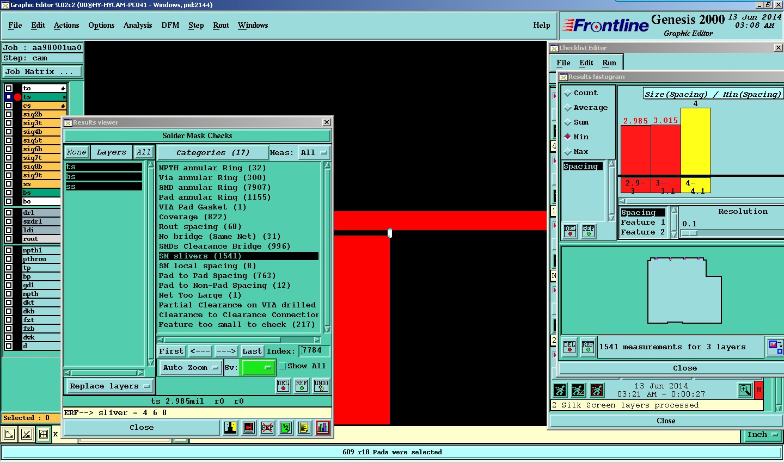Select the Sum radio option
The width and height of the screenshot is (784, 463).
coord(568,122)
